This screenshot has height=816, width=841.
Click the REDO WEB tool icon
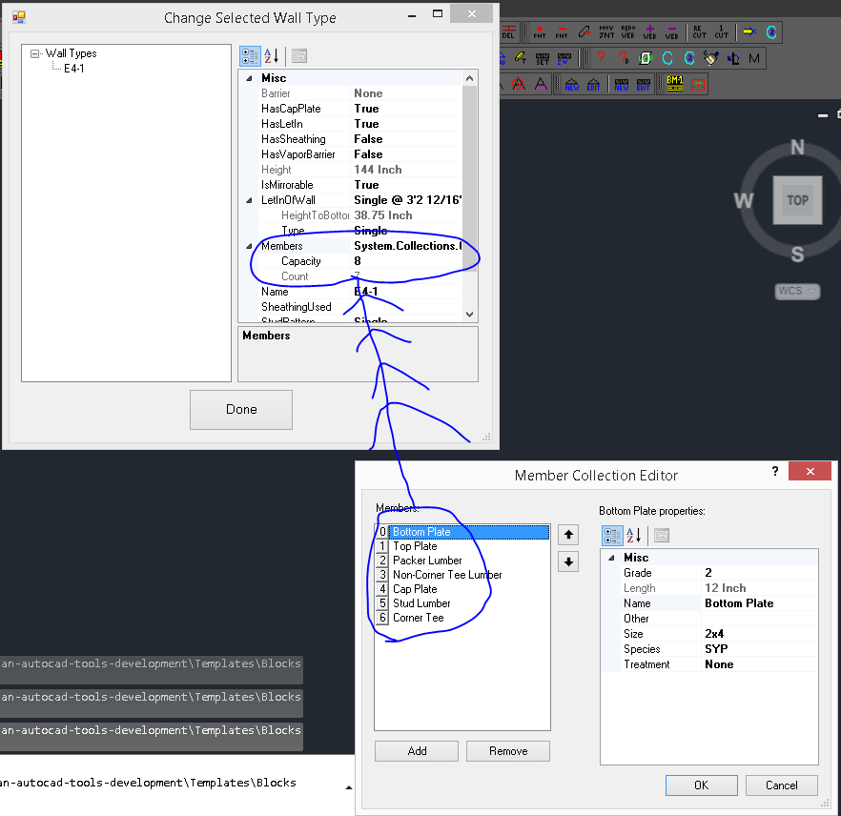coord(626,31)
